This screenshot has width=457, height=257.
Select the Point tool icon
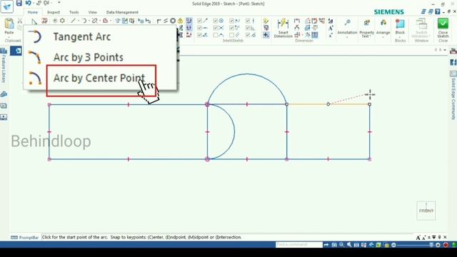55,21
